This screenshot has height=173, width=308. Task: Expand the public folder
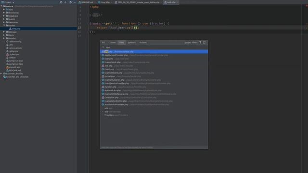pyautogui.click(x=4, y=19)
